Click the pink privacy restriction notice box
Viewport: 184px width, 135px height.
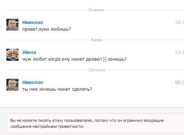pos(95,123)
